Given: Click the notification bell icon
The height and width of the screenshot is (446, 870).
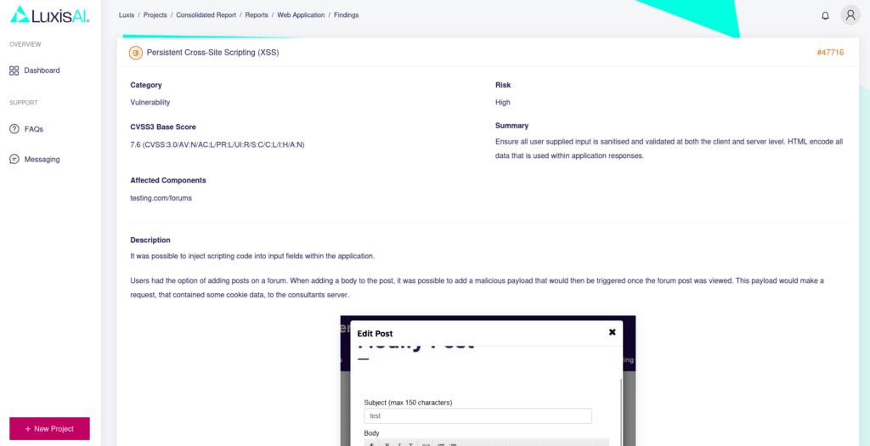Looking at the screenshot, I should tap(825, 15).
